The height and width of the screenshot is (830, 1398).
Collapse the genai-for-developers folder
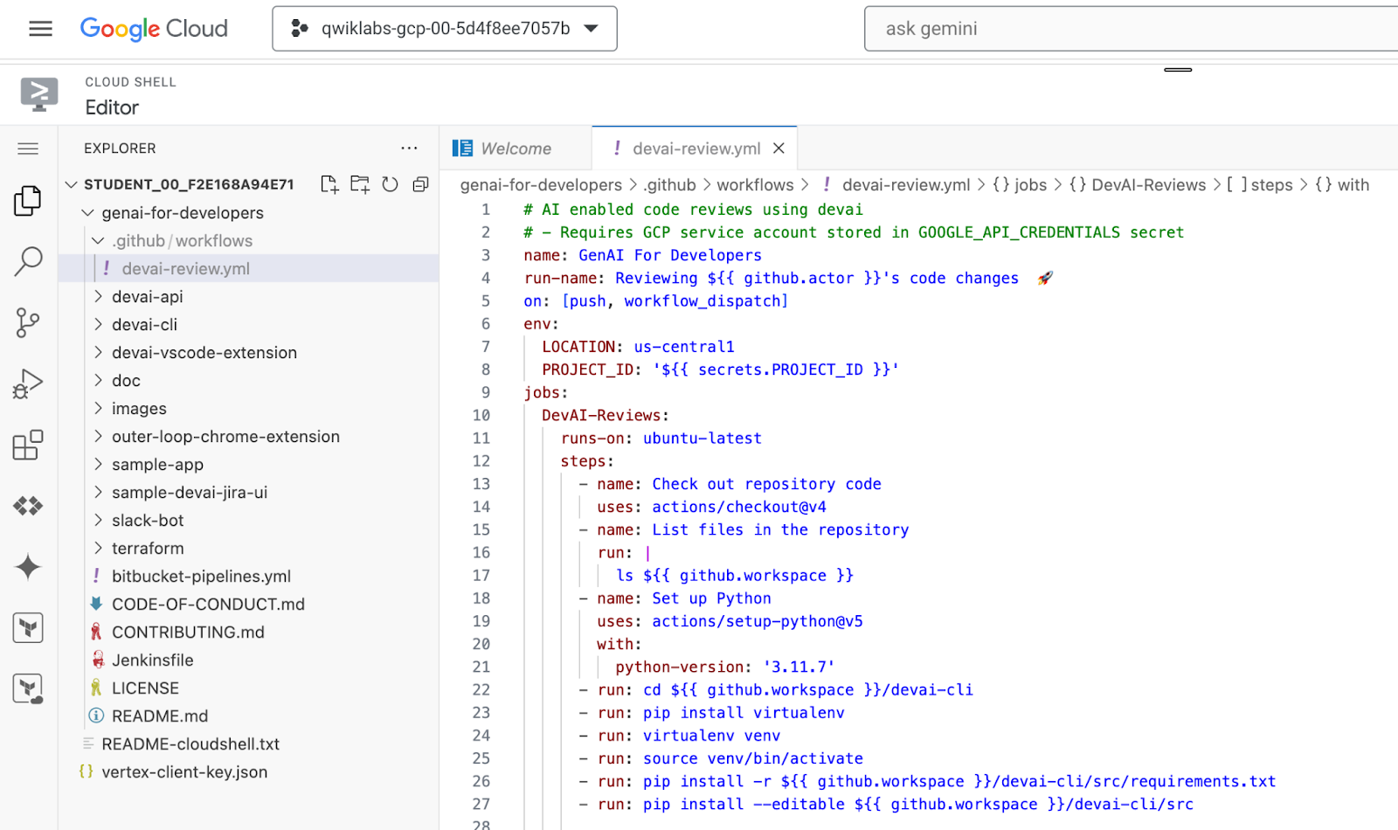[182, 213]
